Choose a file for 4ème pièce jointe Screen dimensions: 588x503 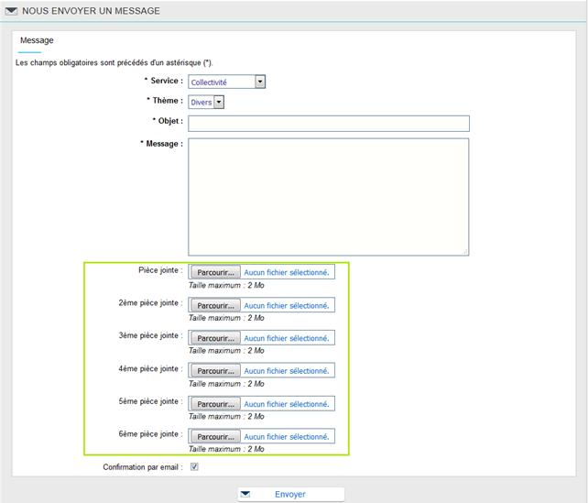215,371
